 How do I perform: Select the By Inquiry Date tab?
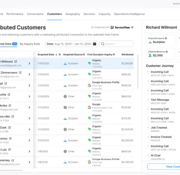coord(30,44)
